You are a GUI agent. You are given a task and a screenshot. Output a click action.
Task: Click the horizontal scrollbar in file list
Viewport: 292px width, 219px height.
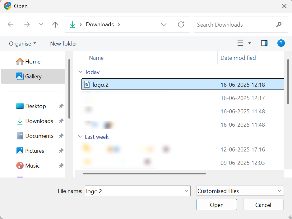(x=144, y=173)
